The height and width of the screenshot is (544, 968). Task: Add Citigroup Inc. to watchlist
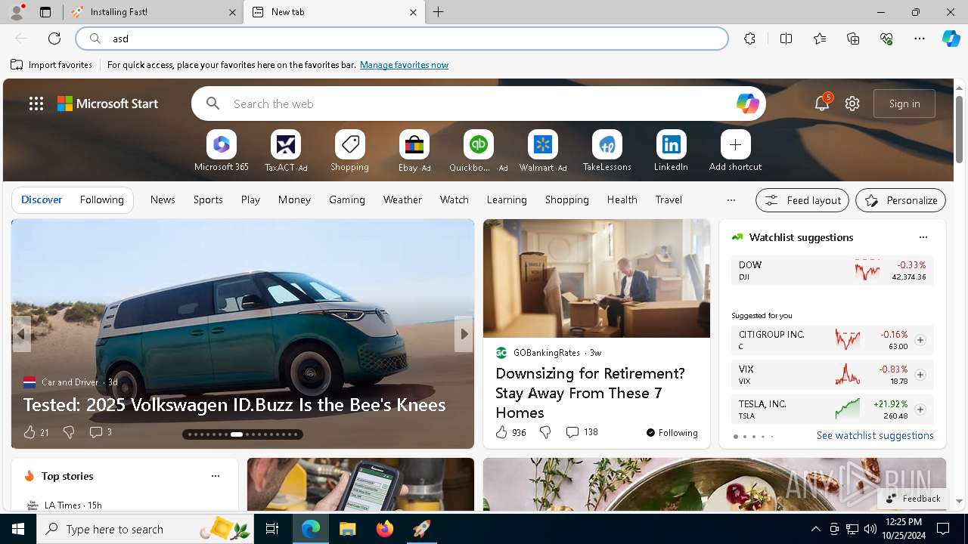(920, 340)
